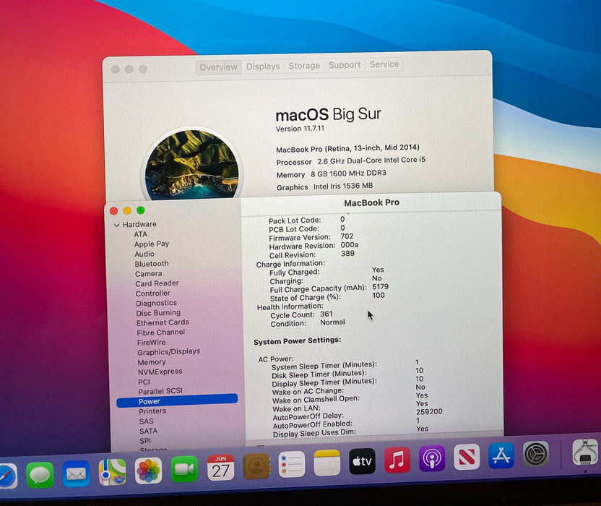
Task: Select Printers in the sidebar
Action: click(152, 411)
